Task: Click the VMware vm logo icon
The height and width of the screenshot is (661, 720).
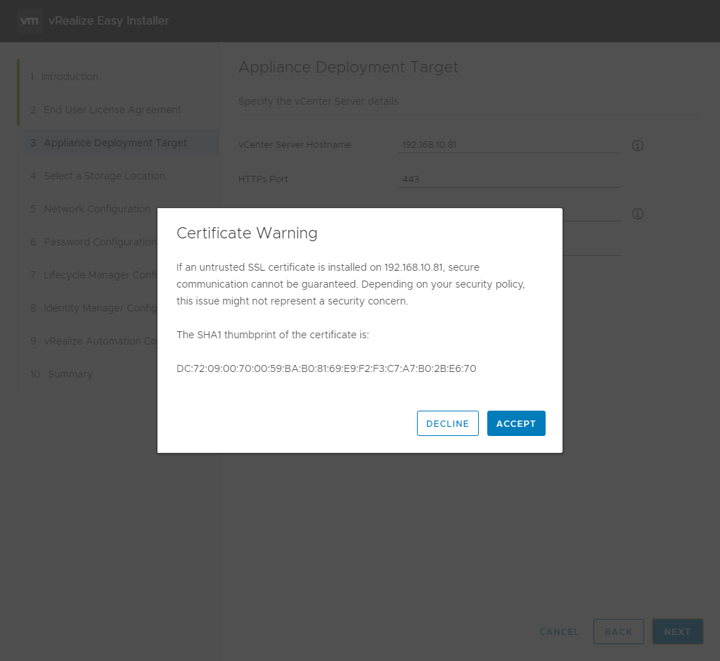Action: tap(30, 20)
